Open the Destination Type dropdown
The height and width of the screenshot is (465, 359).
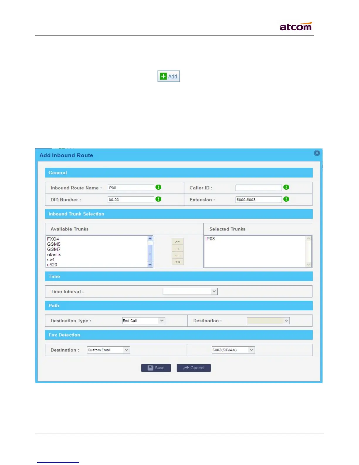point(144,321)
